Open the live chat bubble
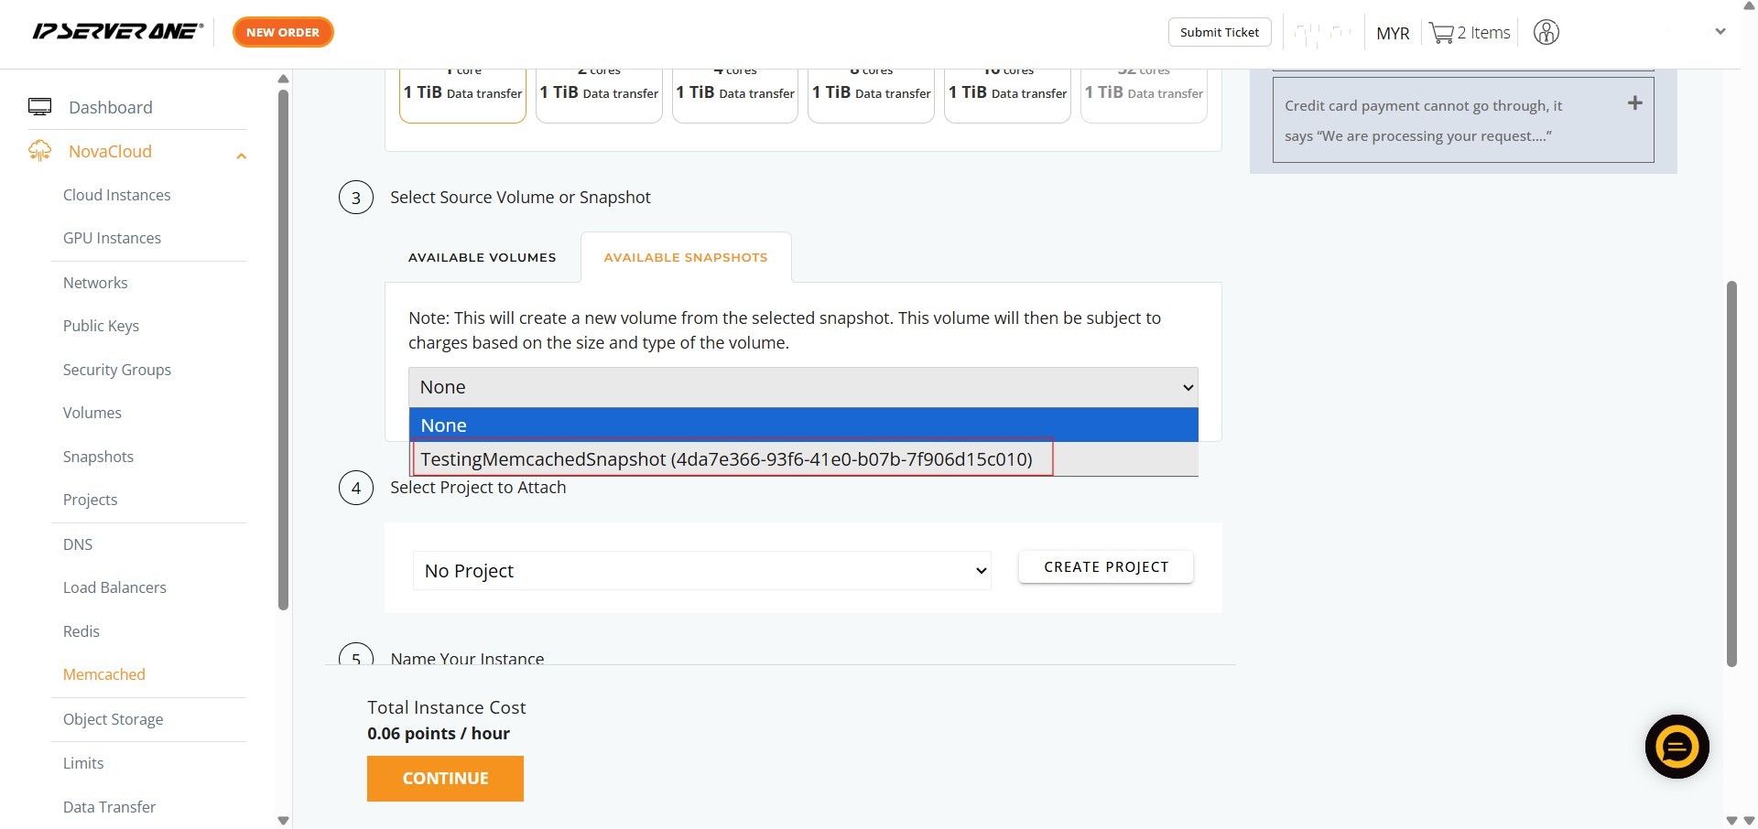1758x829 pixels. point(1677,747)
